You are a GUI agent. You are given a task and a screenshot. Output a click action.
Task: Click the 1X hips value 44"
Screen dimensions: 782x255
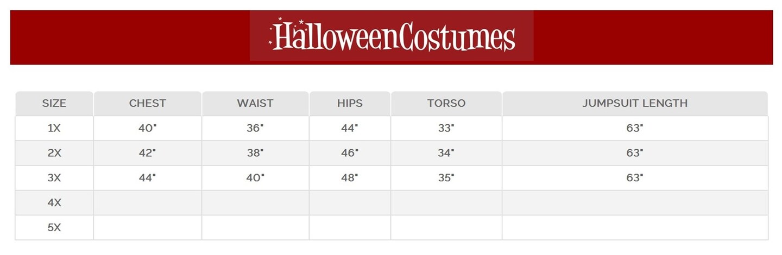350,129
